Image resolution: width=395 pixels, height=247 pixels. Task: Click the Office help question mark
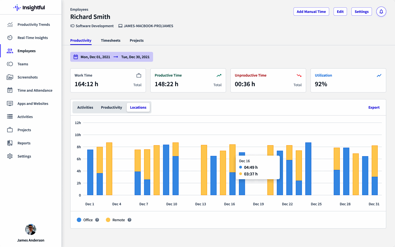(97, 220)
